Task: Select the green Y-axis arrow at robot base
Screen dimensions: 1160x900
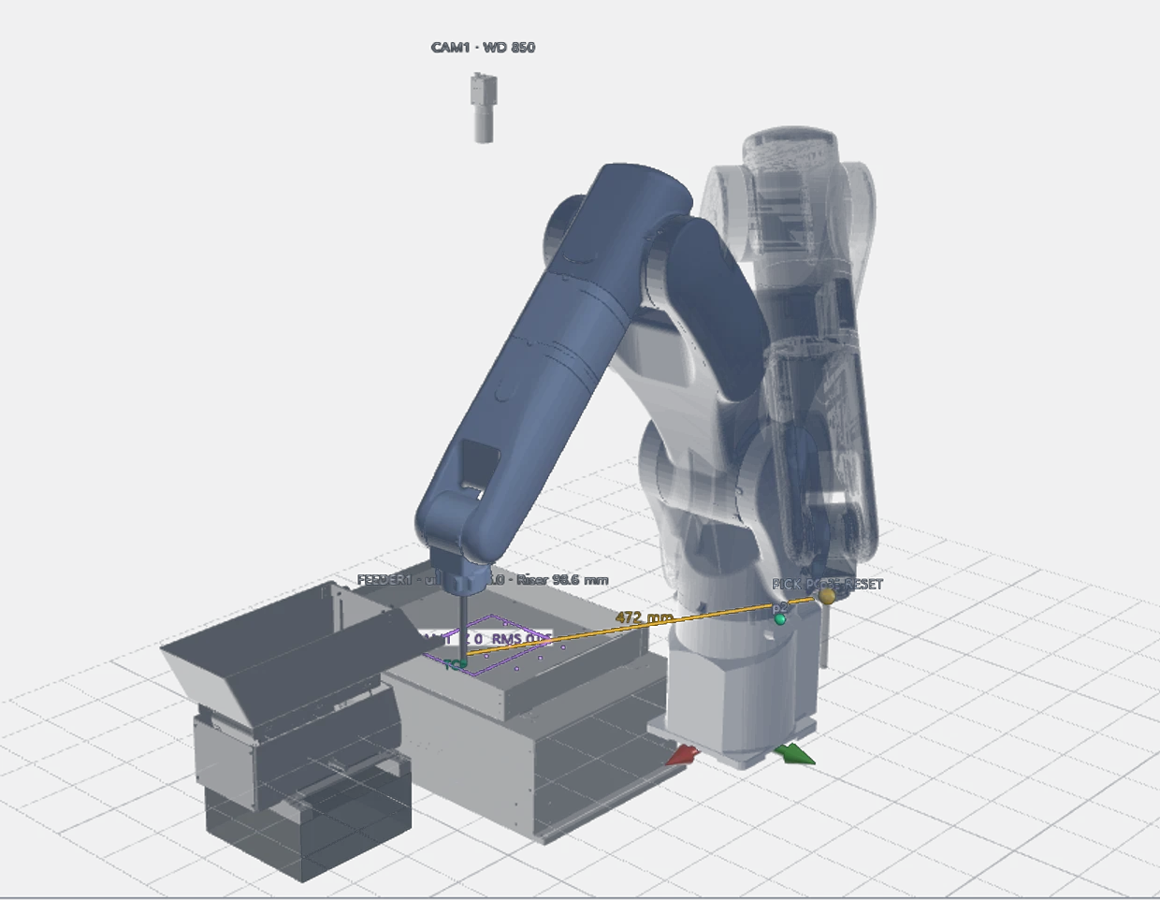Action: (x=796, y=754)
